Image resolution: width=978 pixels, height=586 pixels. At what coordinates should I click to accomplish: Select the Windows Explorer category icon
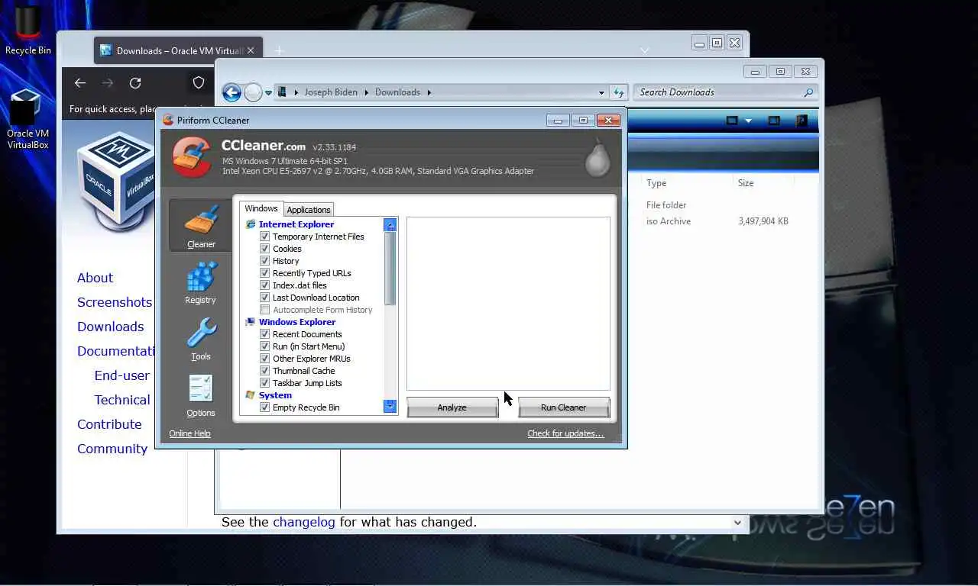click(x=251, y=322)
